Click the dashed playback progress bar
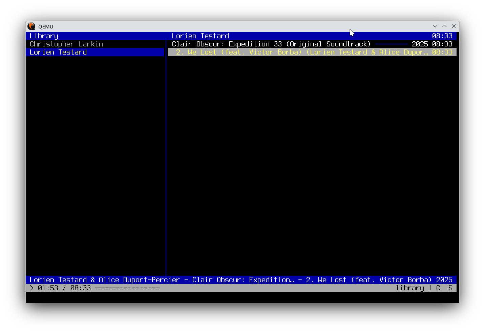Screen dimensions: 485x333 (127, 288)
